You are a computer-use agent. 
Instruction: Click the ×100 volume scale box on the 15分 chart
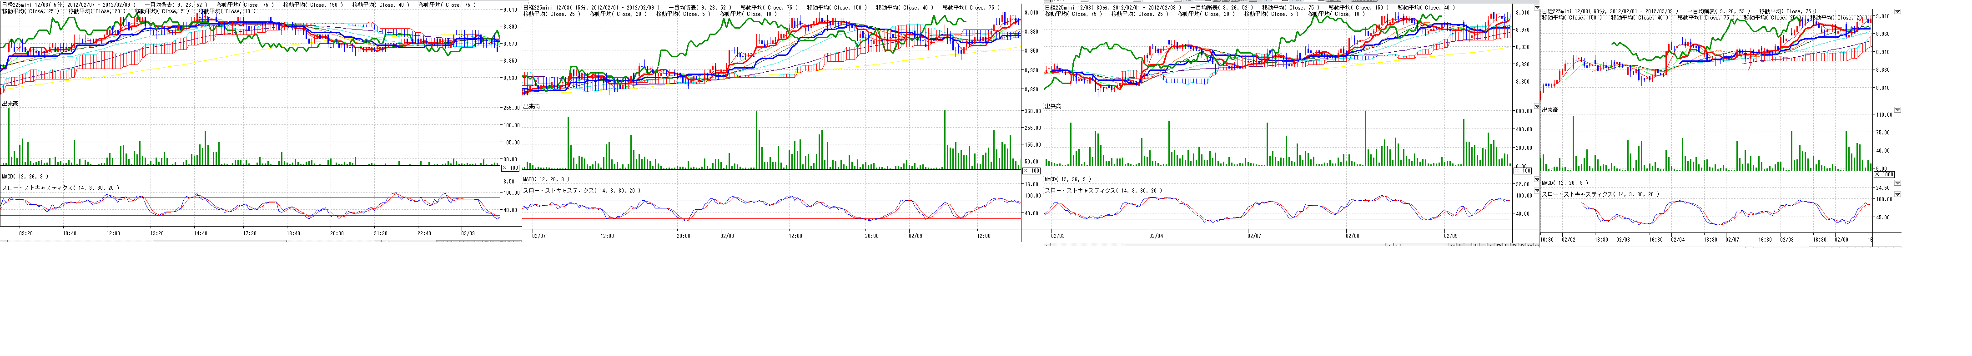[x=1032, y=171]
